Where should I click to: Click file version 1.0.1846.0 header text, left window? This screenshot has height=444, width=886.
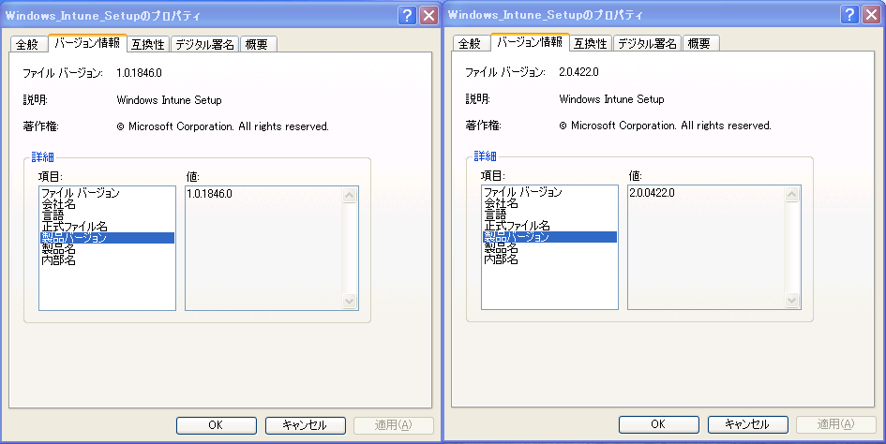tap(139, 73)
